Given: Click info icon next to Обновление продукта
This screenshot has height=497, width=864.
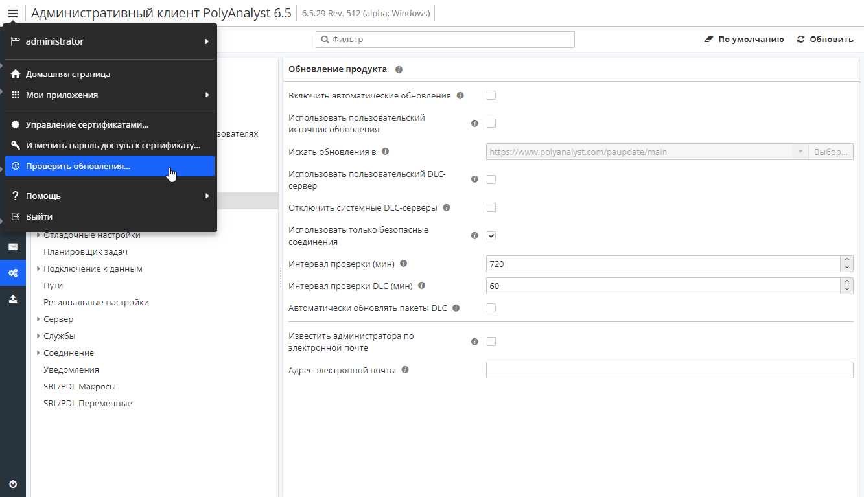Looking at the screenshot, I should point(399,69).
